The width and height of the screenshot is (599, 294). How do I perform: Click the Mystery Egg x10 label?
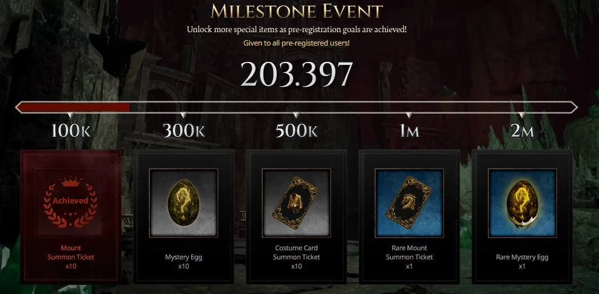pyautogui.click(x=183, y=262)
